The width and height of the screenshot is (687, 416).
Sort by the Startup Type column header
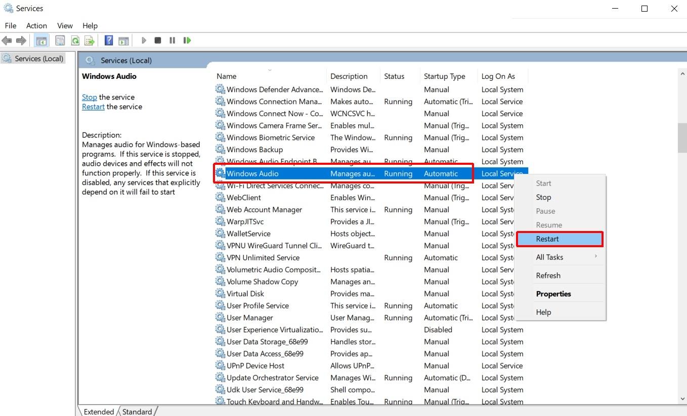coord(449,76)
